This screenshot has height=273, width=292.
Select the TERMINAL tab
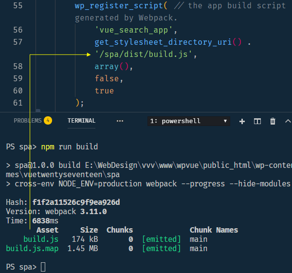pyautogui.click(x=81, y=121)
